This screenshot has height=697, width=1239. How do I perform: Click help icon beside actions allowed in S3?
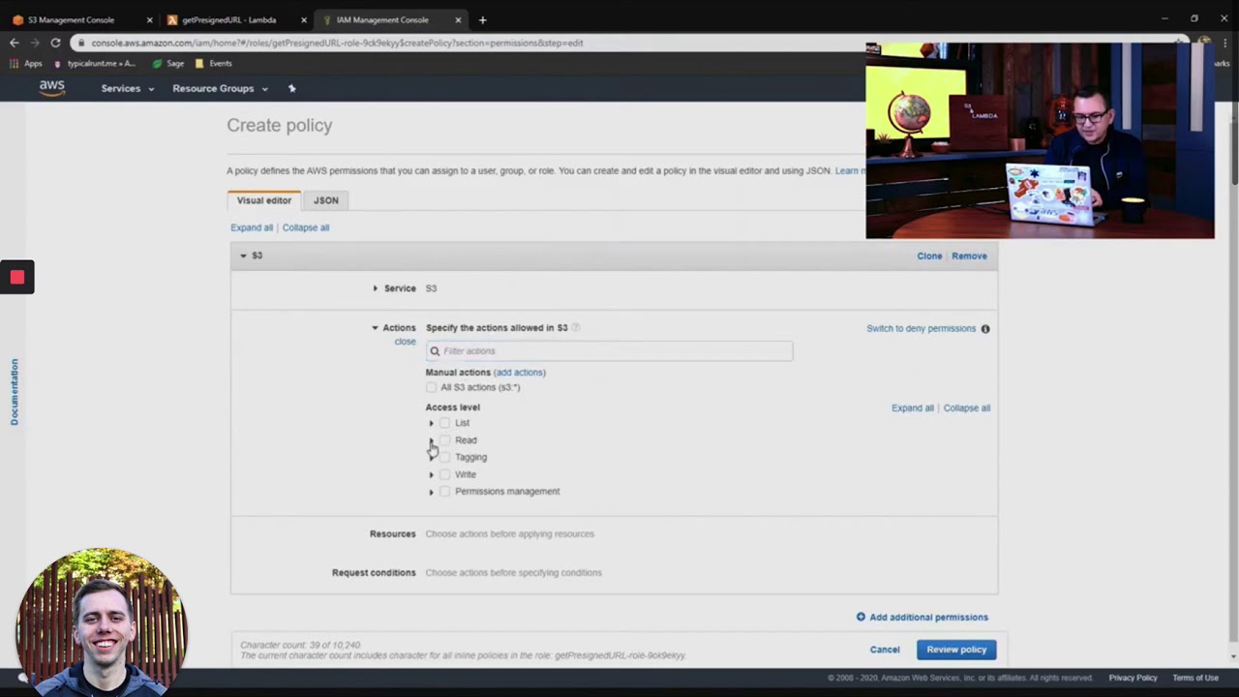click(x=575, y=327)
